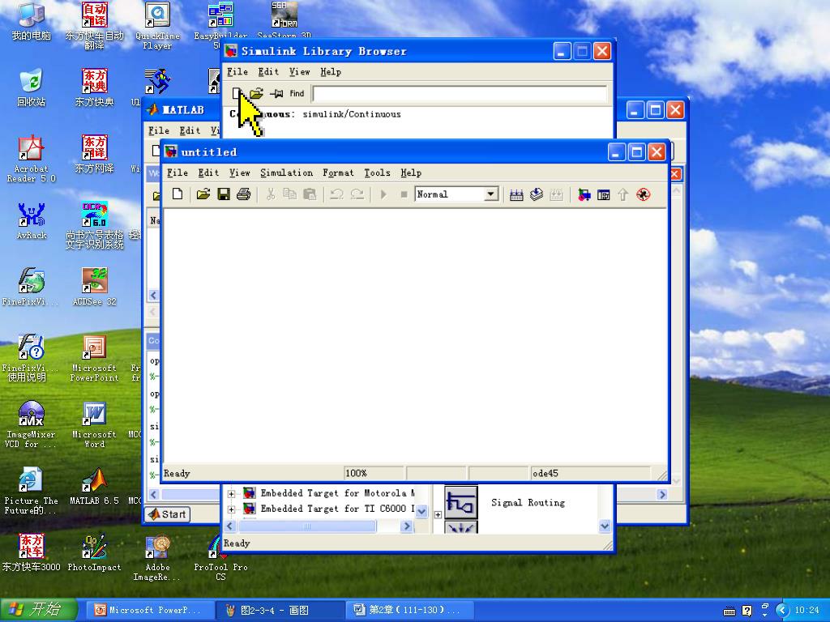Click the Copy icon in untitled toolbar
This screenshot has height=622, width=830.
(290, 194)
